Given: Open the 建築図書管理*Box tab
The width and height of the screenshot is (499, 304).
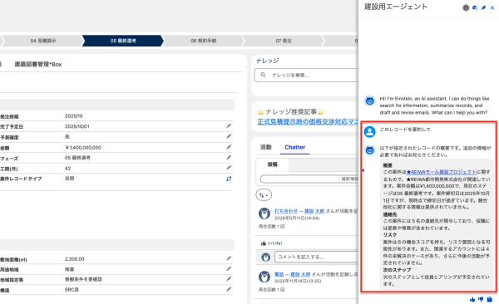Looking at the screenshot, I should coord(38,64).
